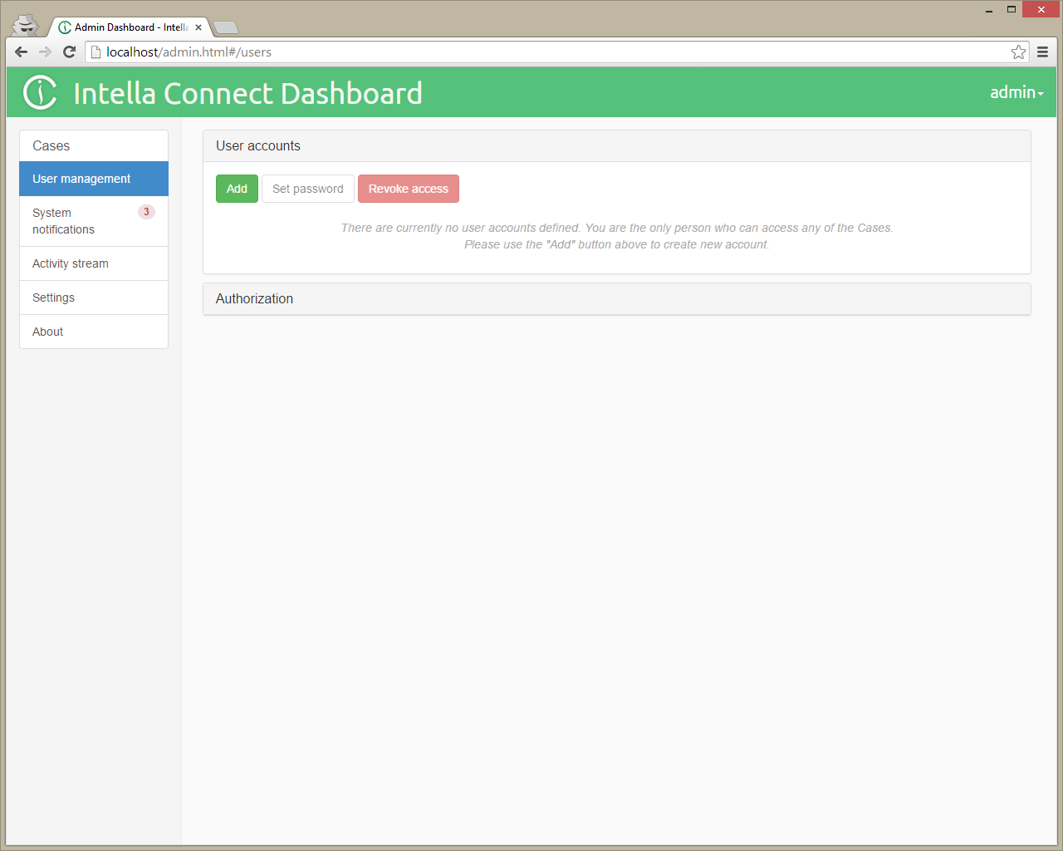Open the Chrome hamburger menu
Viewport: 1063px width, 851px height.
(x=1042, y=52)
